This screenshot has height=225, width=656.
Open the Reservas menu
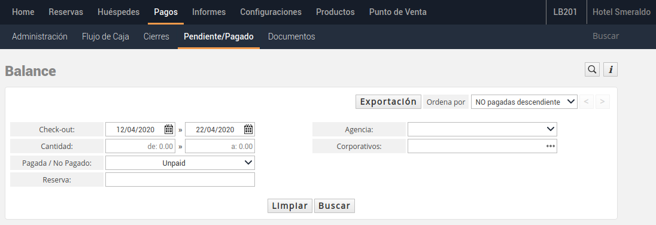tap(66, 12)
